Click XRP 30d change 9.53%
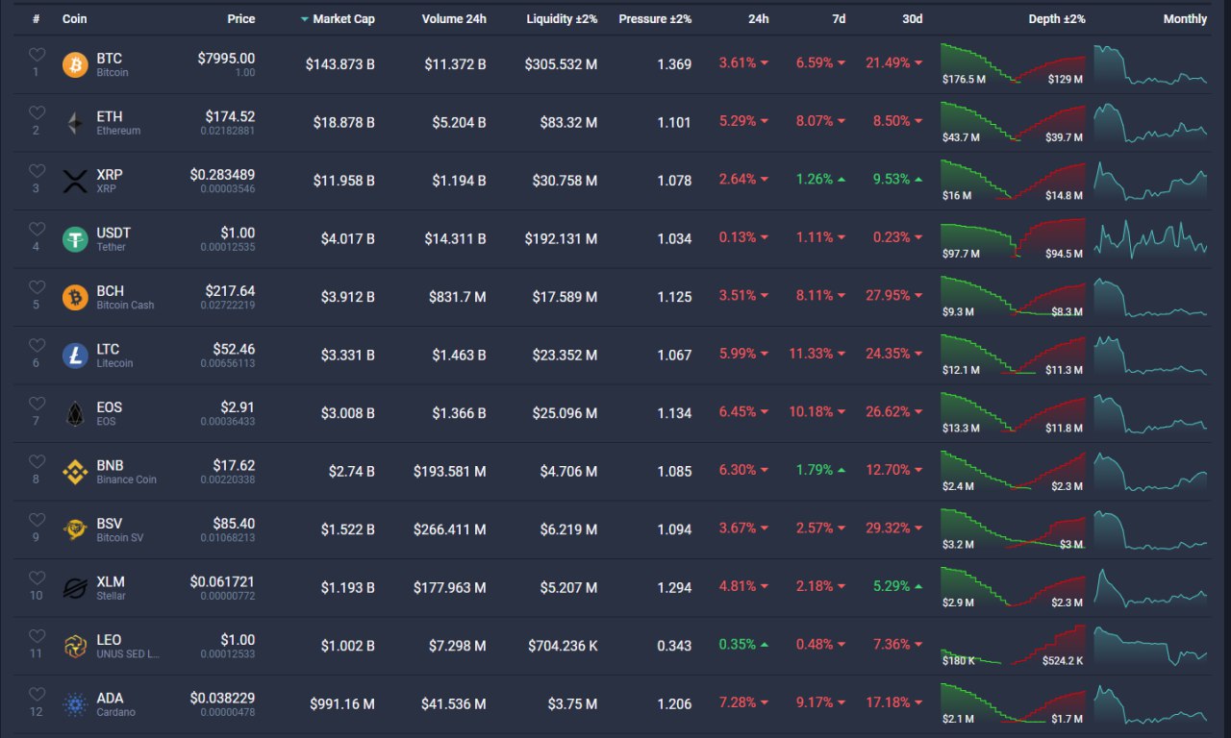The image size is (1231, 738). click(898, 180)
